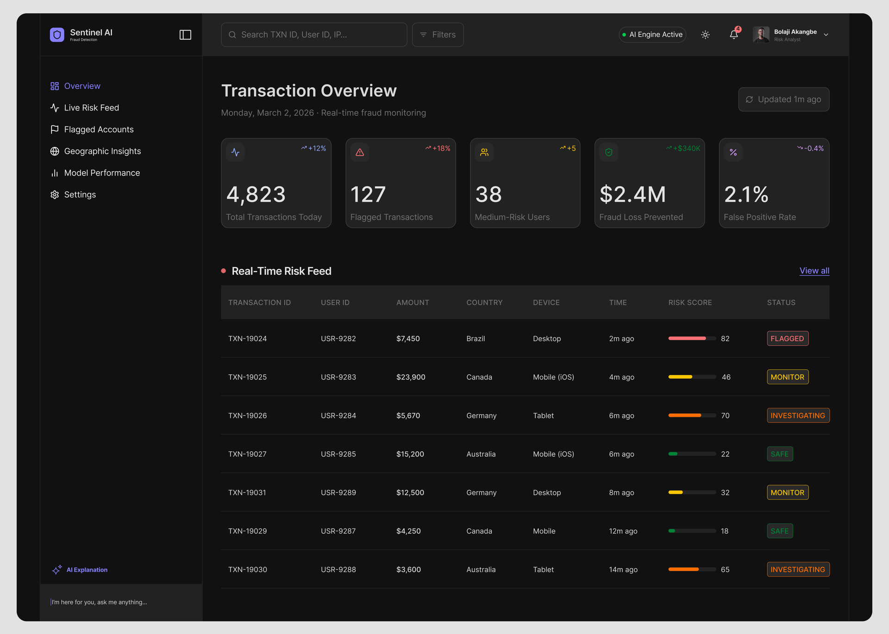The height and width of the screenshot is (634, 889).
Task: Click the Medium-Risk Users people icon
Action: click(484, 152)
